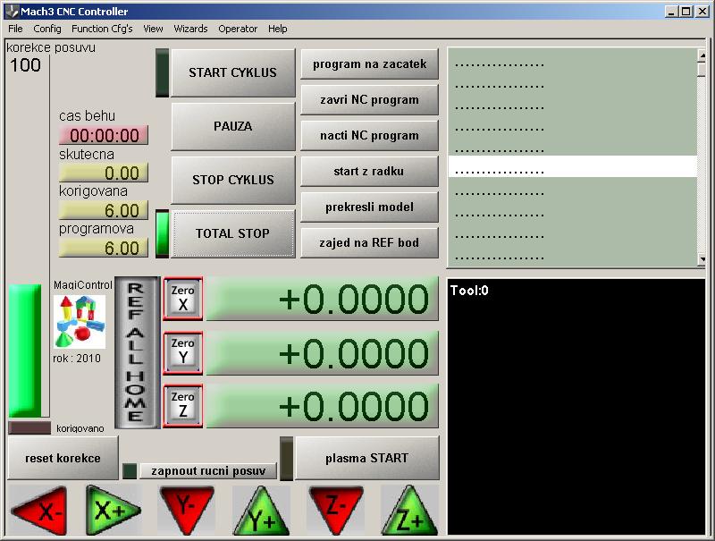Screen dimensions: 715x541
Task: Jog up with the Z+ arrow
Action: pyautogui.click(x=409, y=513)
